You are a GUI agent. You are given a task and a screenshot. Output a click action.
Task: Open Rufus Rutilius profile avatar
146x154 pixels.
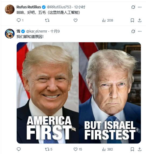pyautogui.click(x=10, y=9)
